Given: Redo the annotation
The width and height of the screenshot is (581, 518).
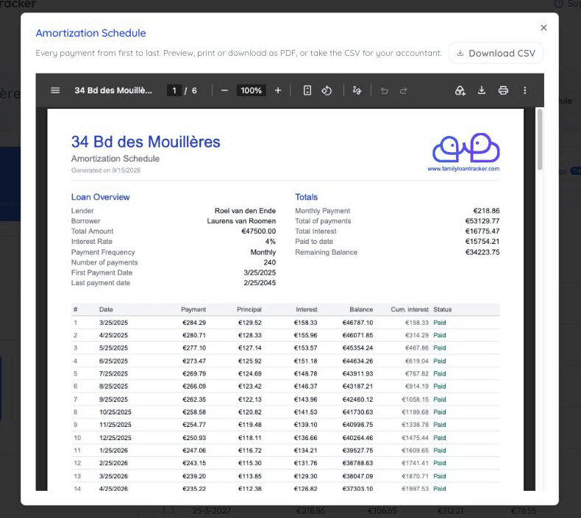Looking at the screenshot, I should coord(404,90).
